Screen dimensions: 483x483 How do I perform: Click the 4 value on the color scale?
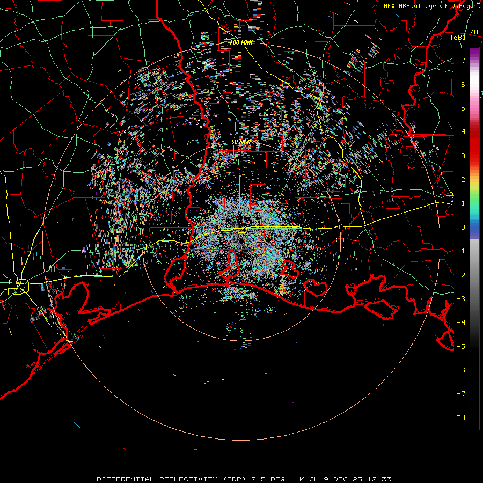click(x=463, y=132)
